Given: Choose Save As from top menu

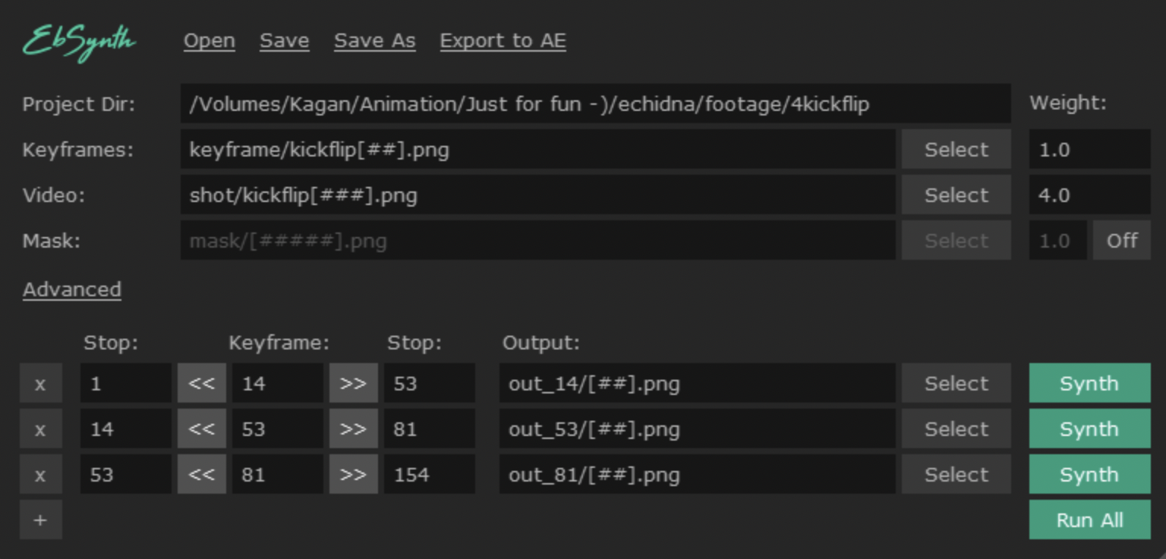Looking at the screenshot, I should (374, 41).
